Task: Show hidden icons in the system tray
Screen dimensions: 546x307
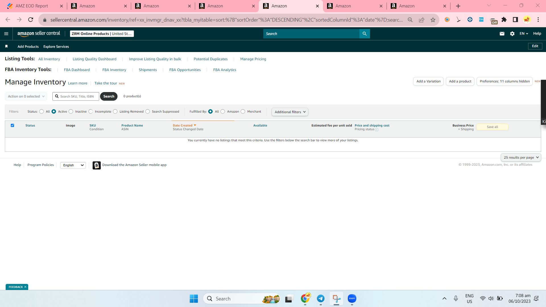Action: 444,298
